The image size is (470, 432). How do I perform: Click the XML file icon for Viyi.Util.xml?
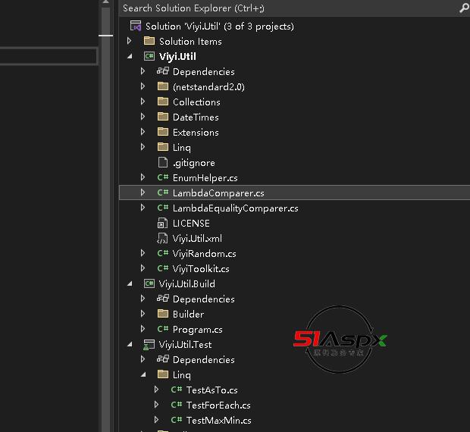coord(162,239)
